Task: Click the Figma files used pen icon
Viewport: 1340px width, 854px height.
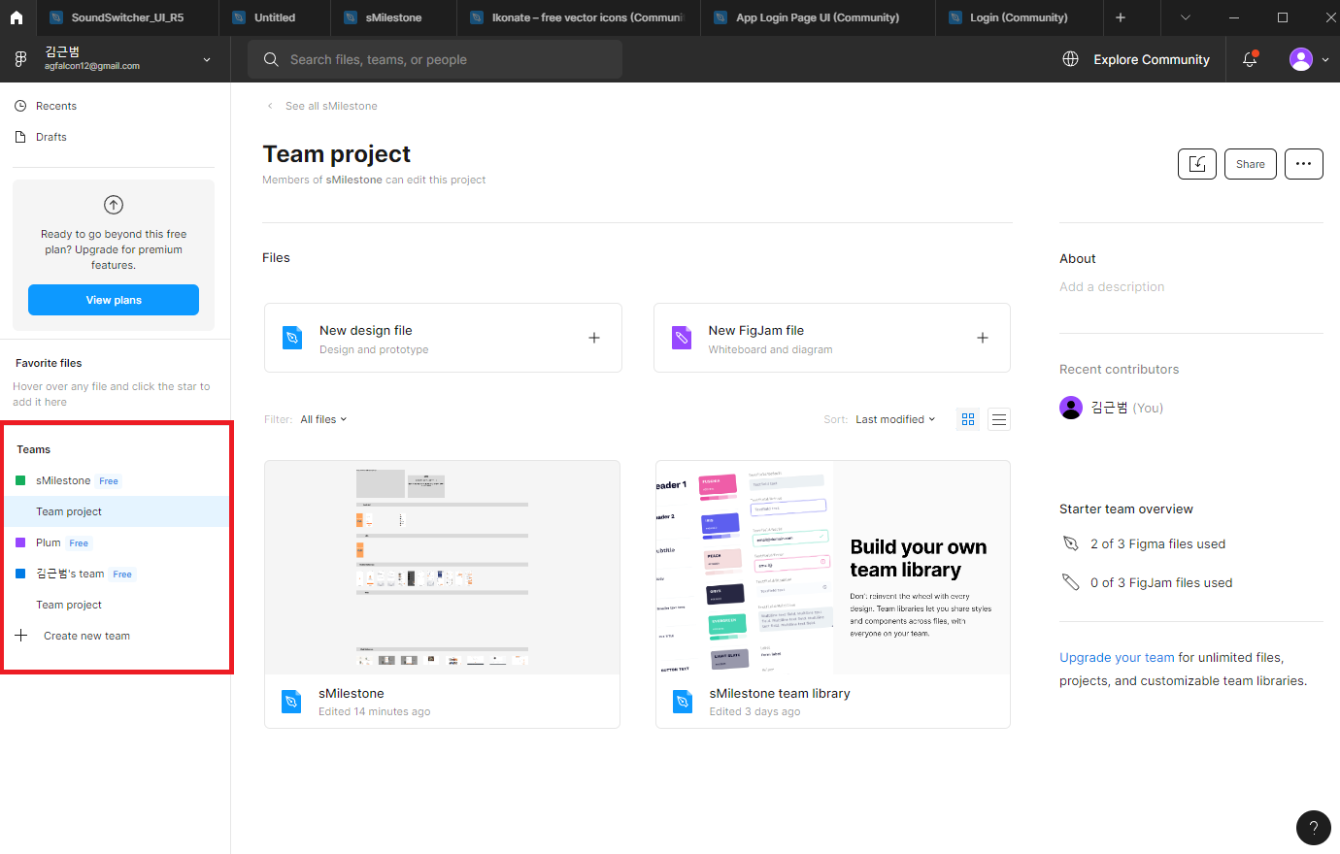Action: point(1070,543)
